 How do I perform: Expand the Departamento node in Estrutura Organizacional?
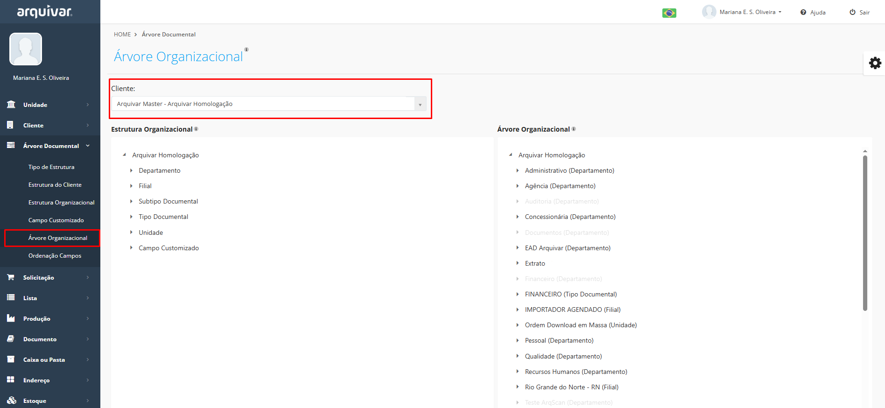click(131, 170)
